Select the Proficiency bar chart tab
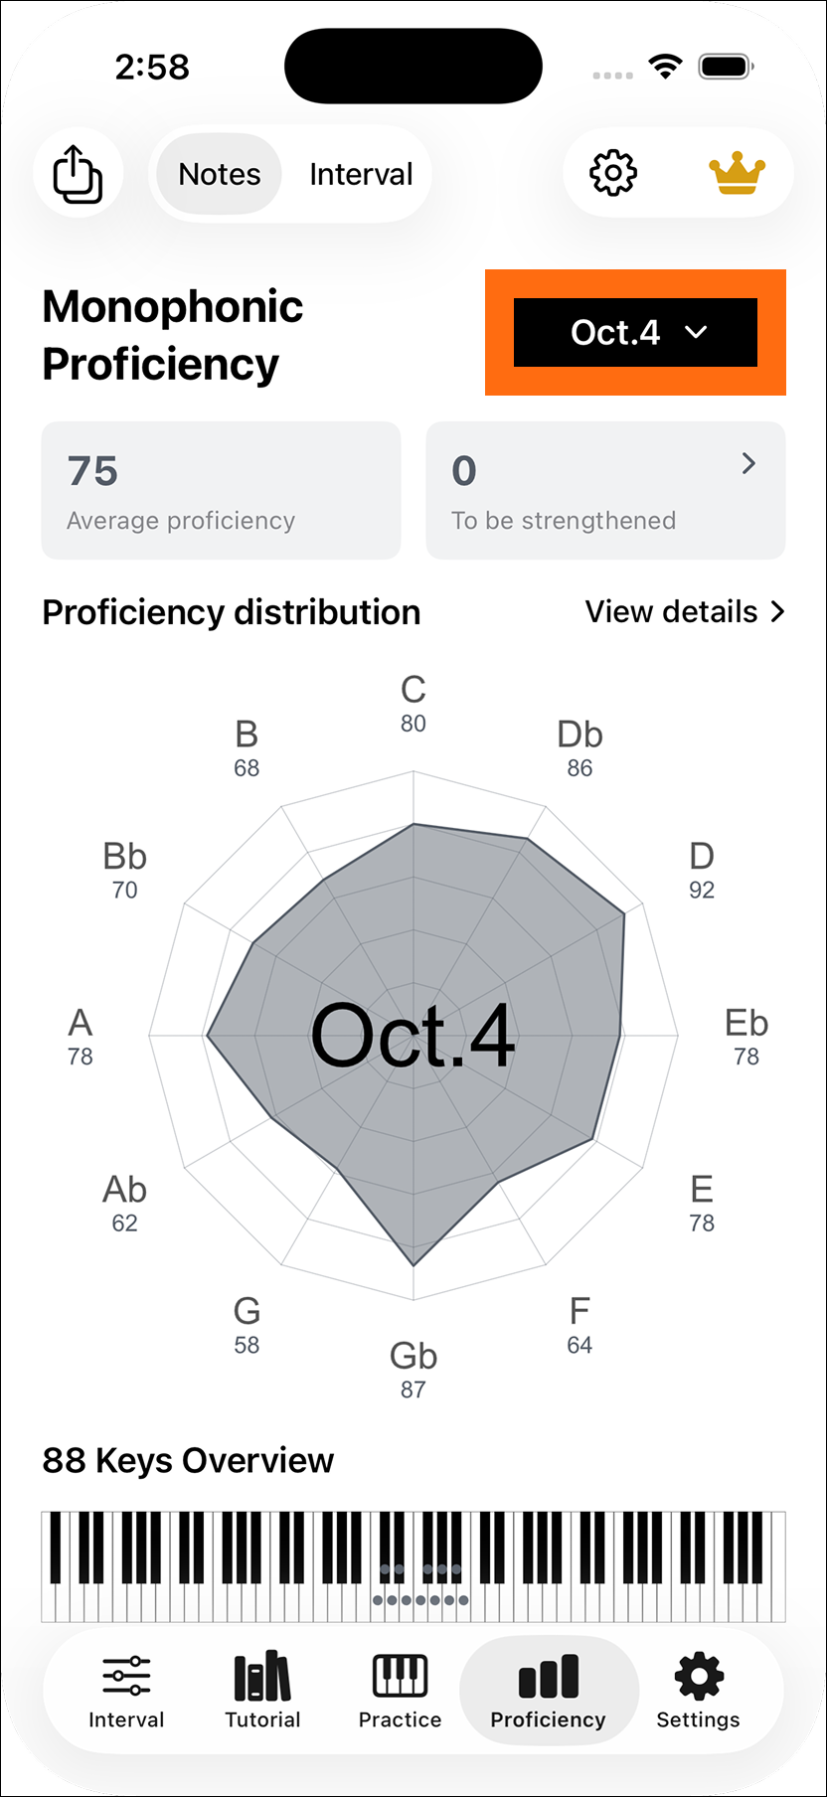The height and width of the screenshot is (1797, 827). [x=548, y=1693]
